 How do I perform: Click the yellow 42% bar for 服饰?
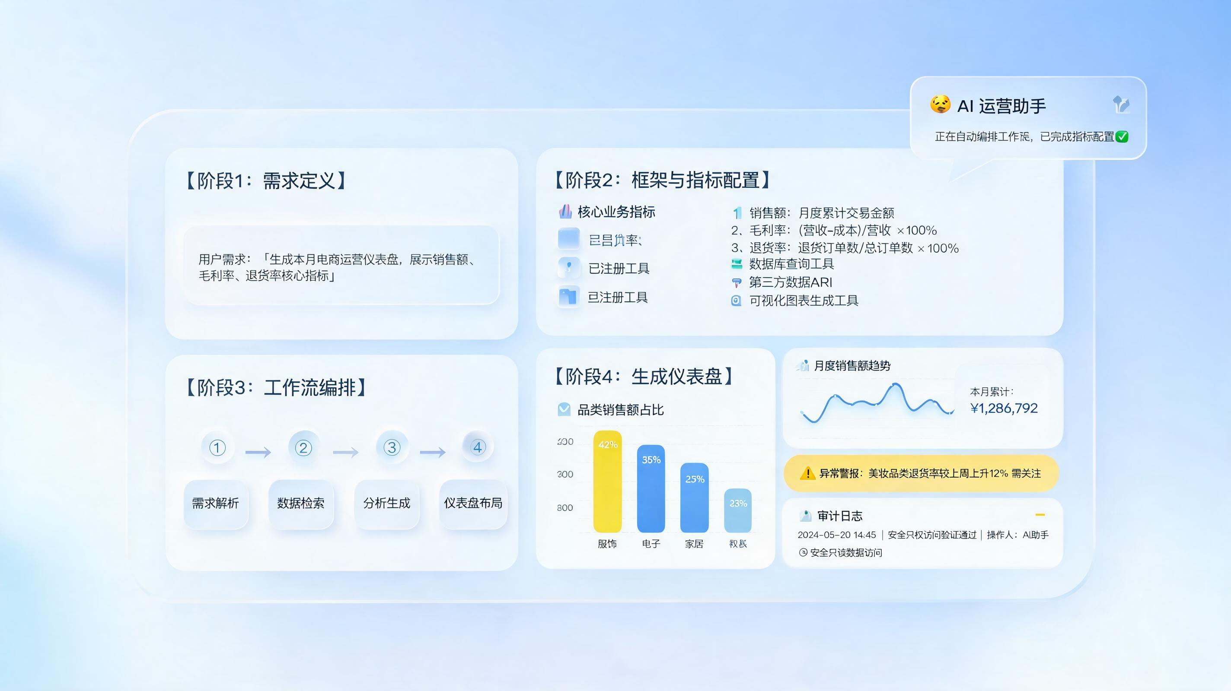[607, 482]
